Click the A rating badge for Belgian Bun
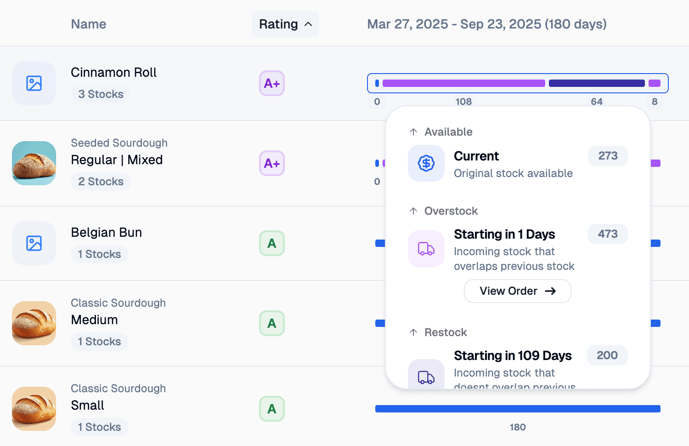This screenshot has height=446, width=689. point(272,243)
